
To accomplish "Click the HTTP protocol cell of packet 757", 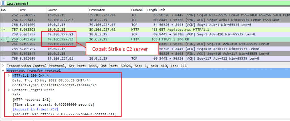I will tap(135, 30).
